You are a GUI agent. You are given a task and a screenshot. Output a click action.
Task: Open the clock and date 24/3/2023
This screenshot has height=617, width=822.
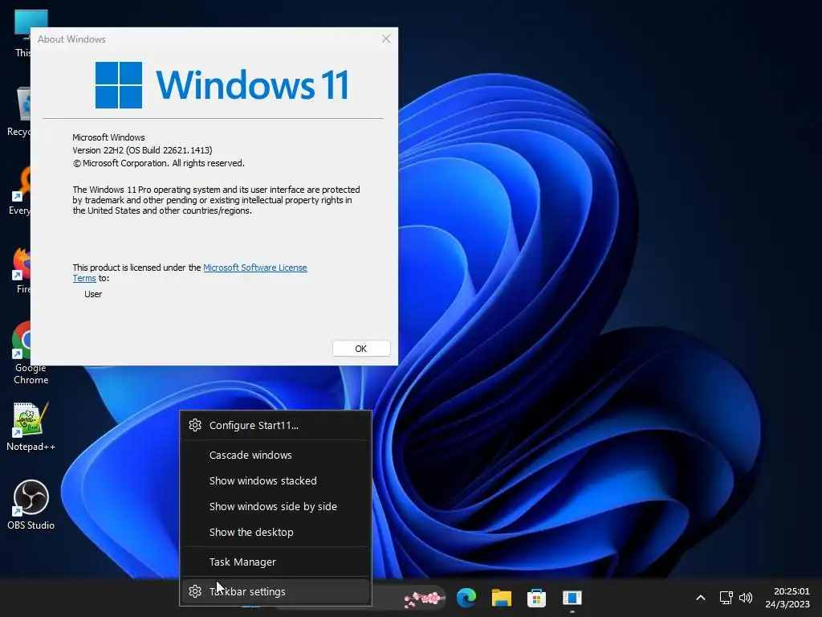tap(787, 598)
